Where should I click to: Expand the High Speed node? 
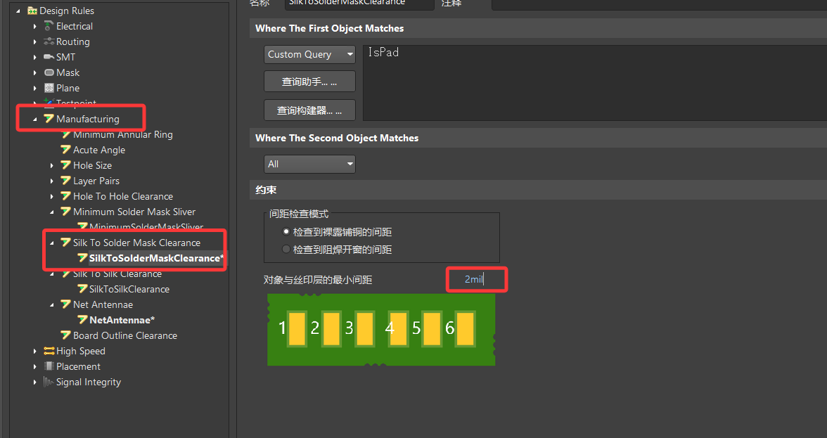[x=35, y=351]
